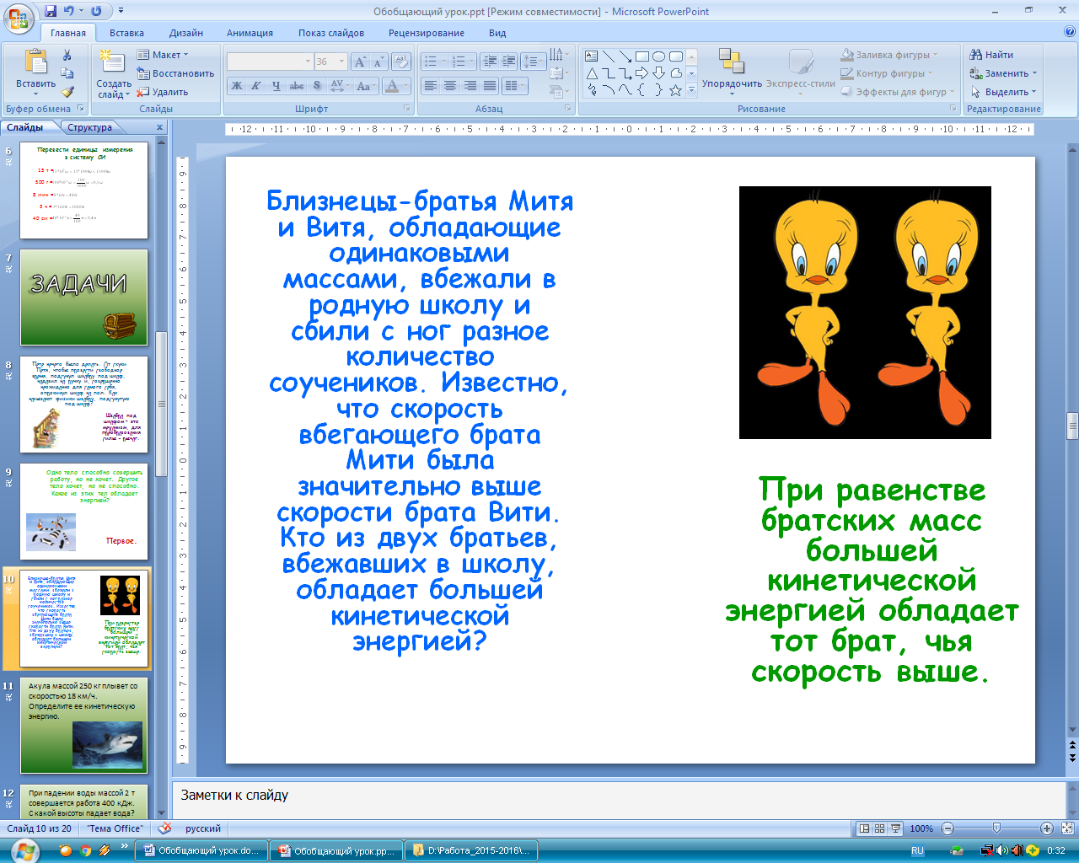
Task: Click the Increase font size icon
Action: click(x=360, y=62)
